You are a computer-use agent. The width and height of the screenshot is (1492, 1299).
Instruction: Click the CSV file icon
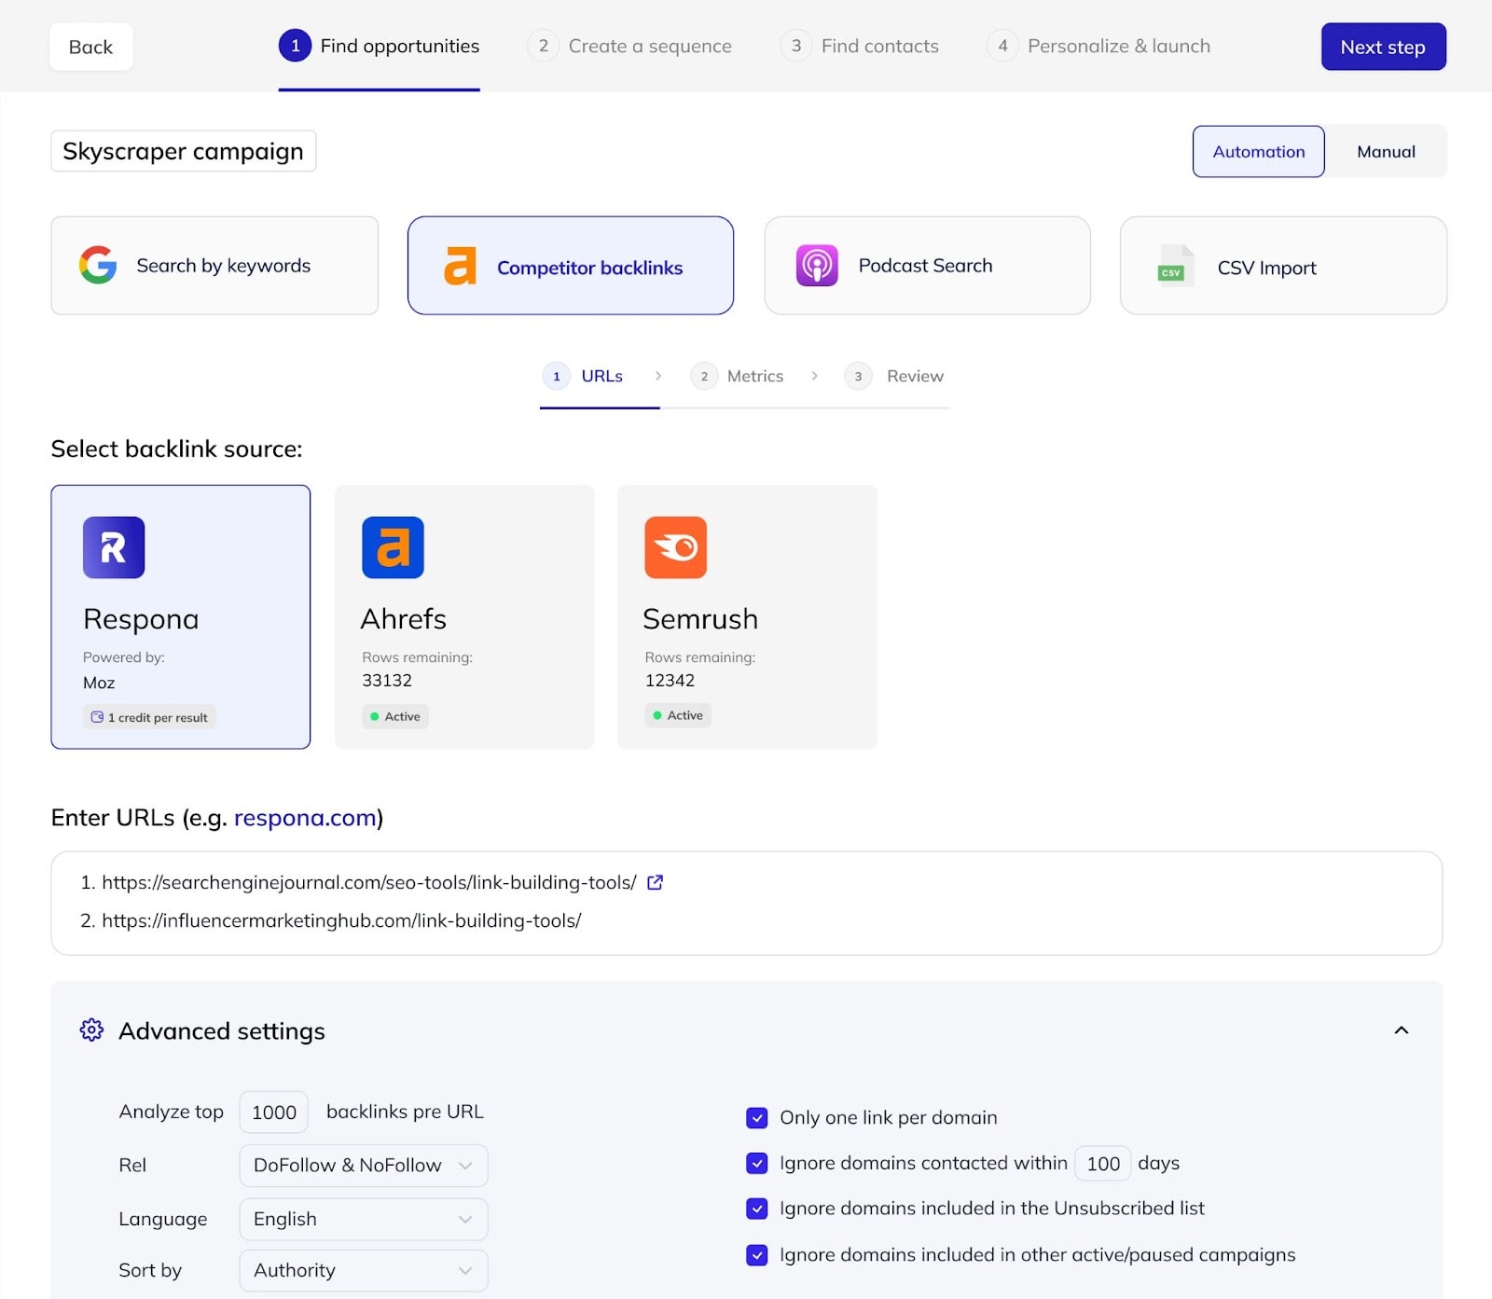click(x=1176, y=266)
